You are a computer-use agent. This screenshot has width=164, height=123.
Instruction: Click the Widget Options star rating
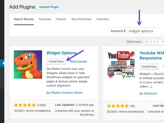(25, 105)
